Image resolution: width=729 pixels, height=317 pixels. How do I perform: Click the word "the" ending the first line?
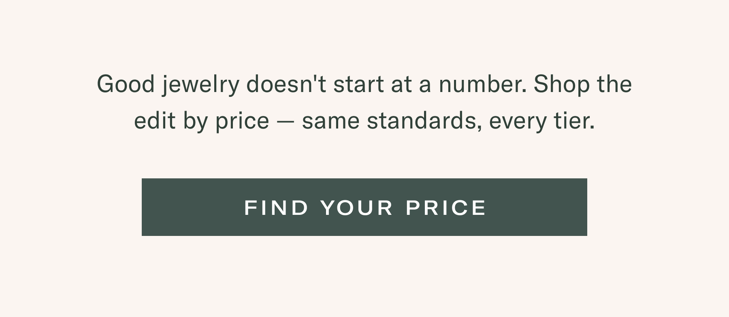(614, 84)
